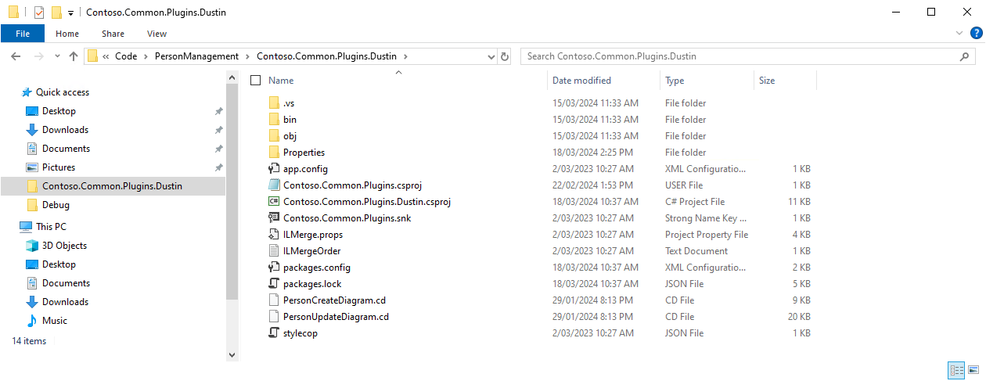Viewport: 986px width, 381px height.
Task: Click PersonManagement in the breadcrumb path
Action: 196,56
